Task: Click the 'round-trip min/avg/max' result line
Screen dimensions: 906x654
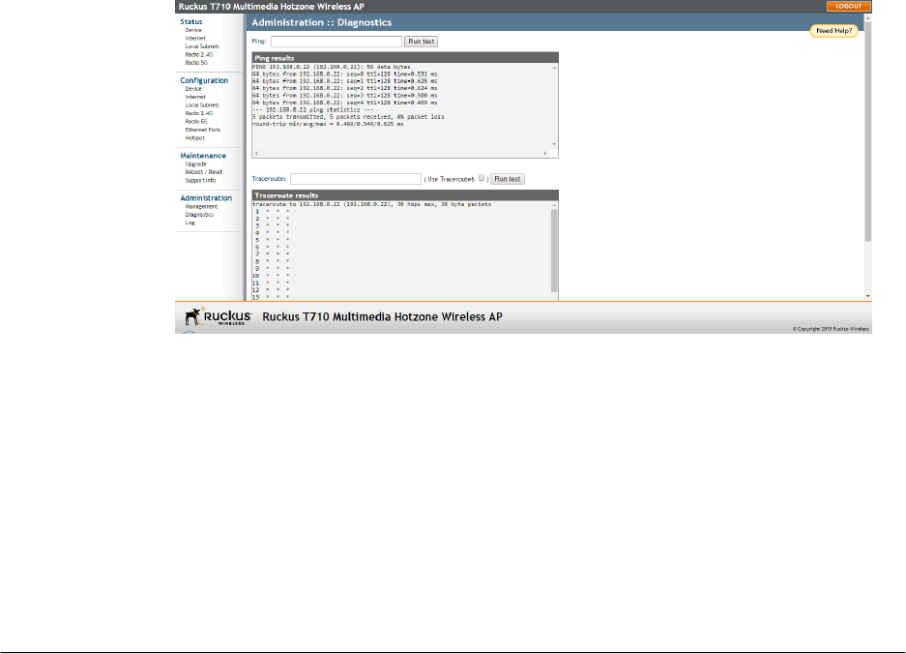Action: pos(328,124)
